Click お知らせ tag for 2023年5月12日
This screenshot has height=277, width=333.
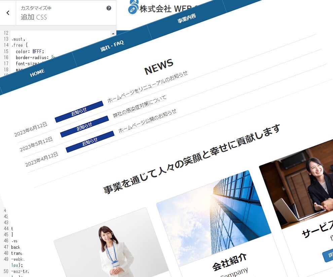[84, 126]
